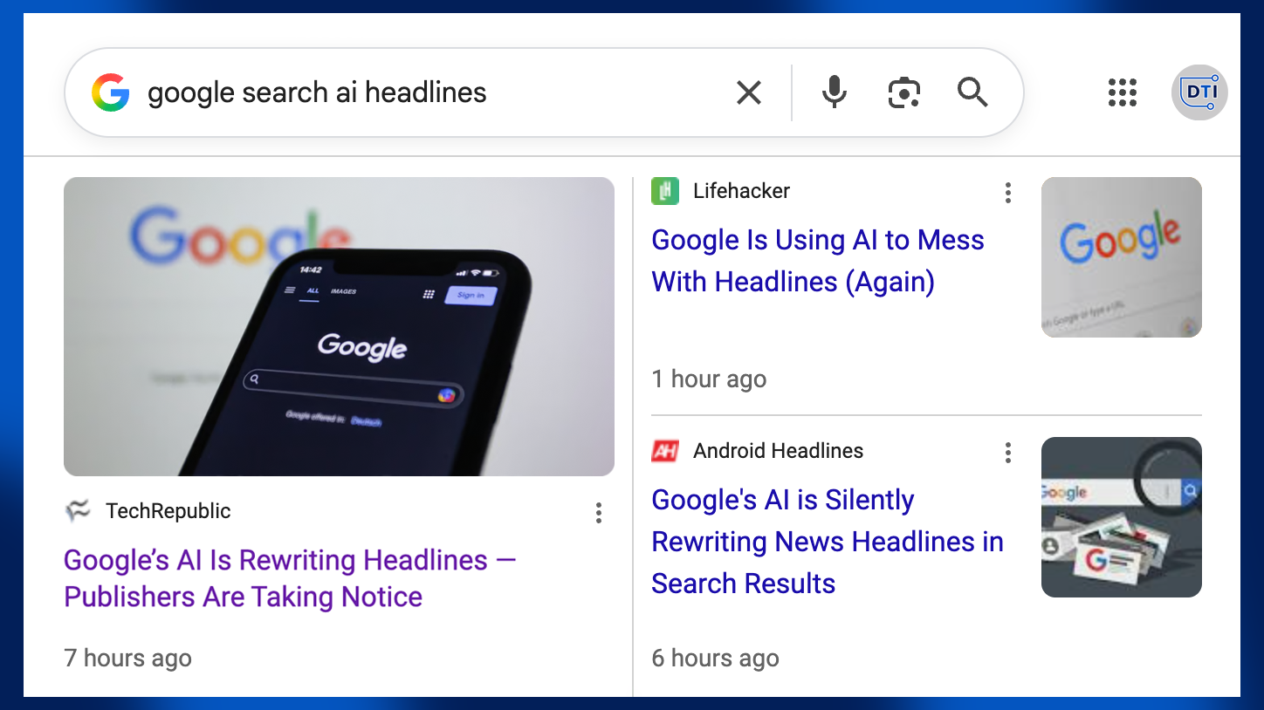This screenshot has height=710, width=1264.
Task: Open the DTI account profile avatar
Action: tap(1199, 92)
